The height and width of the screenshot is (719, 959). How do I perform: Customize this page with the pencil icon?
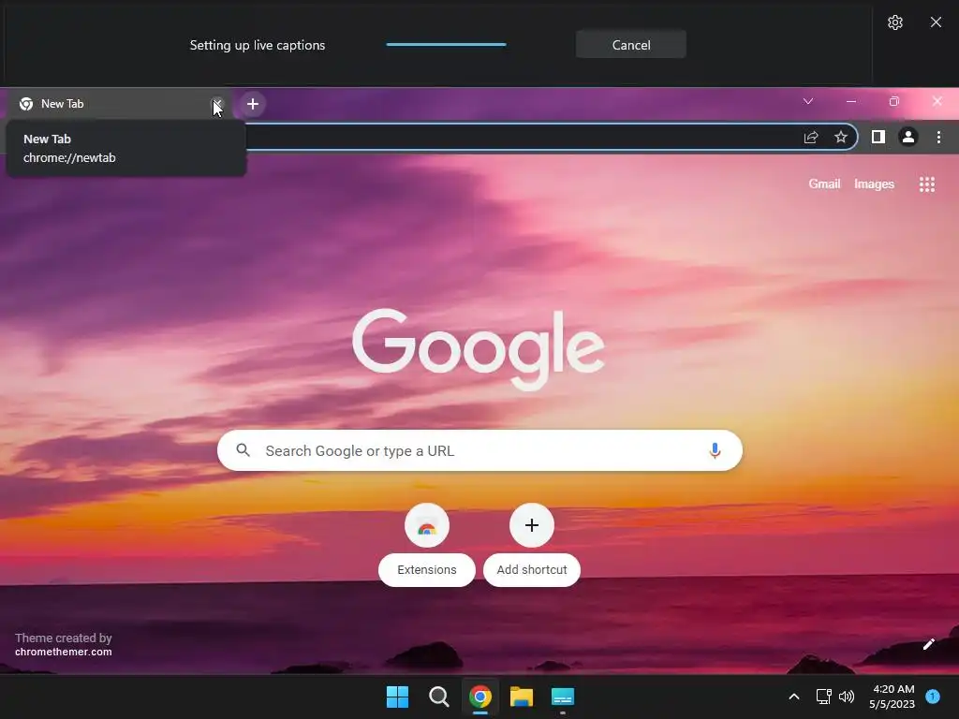coord(928,644)
